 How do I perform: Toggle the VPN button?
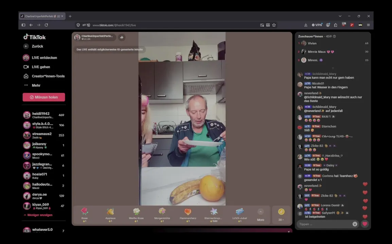317,25
